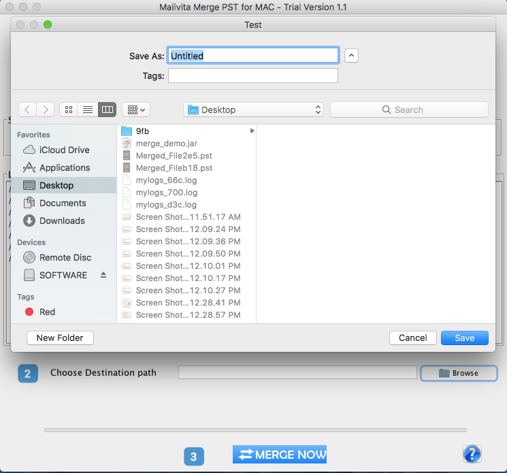Click mylogs_700.log file
Screen dimensions: 507x473
pos(188,193)
